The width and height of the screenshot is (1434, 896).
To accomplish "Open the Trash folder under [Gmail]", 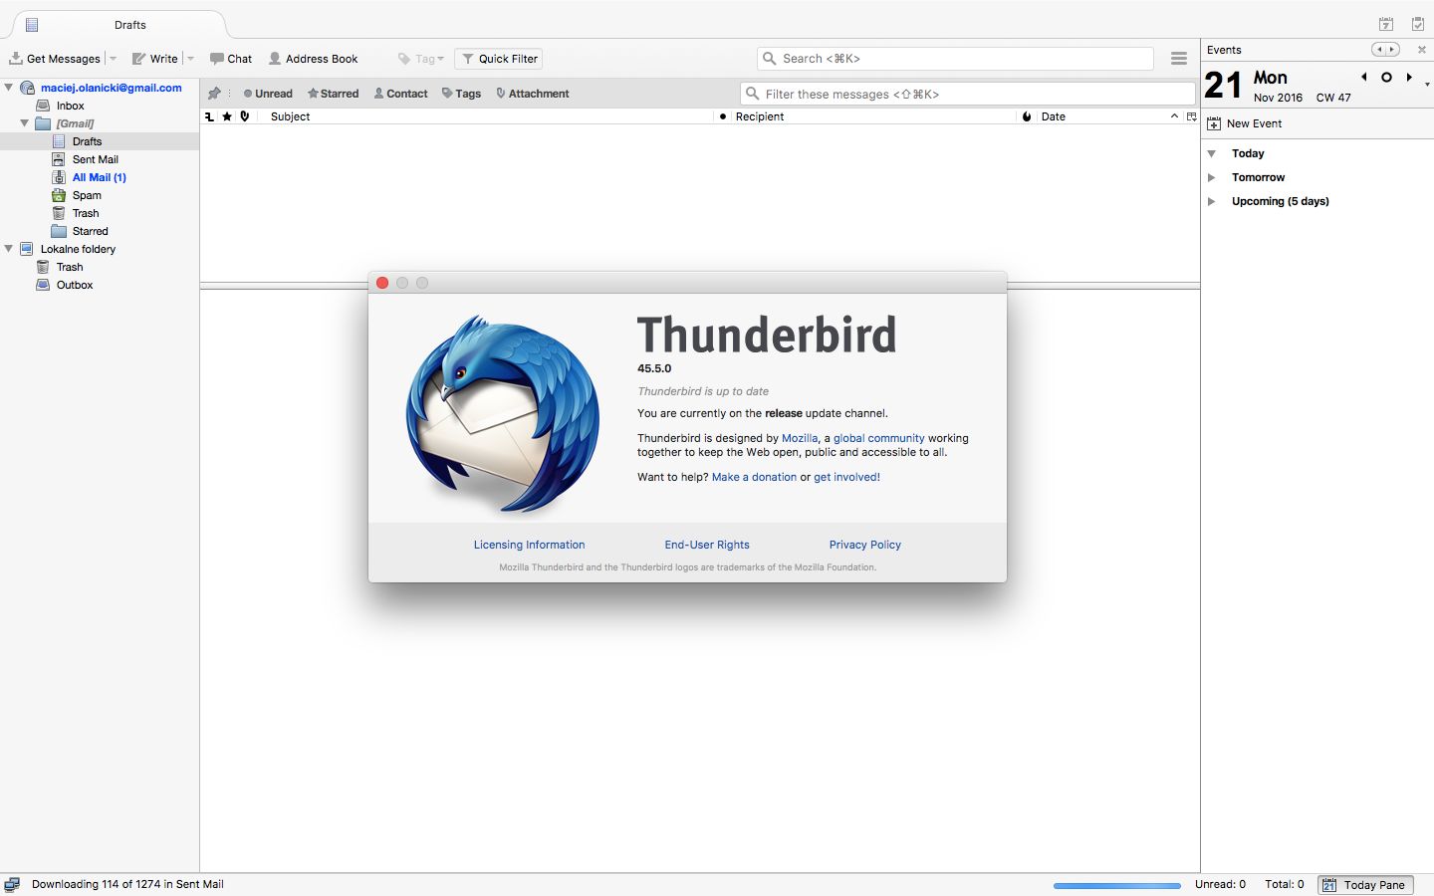I will 86,213.
